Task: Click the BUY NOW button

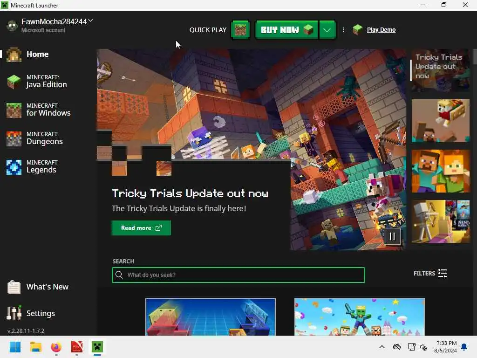Action: 286,29
